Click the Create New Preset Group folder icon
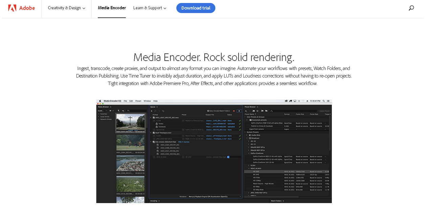431x224 pixels. 254,111
